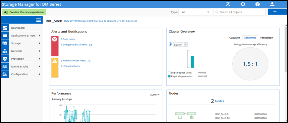Image resolution: width=288 pixels, height=123 pixels.
Task: Click the green nodes HA pair diagram
Action: click(186, 115)
